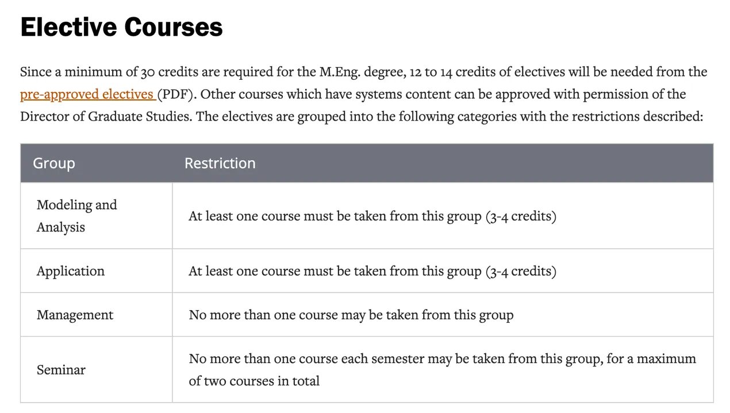Screen dimensions: 730x413
Task: Click "of two courses in total" text
Action: pos(254,381)
